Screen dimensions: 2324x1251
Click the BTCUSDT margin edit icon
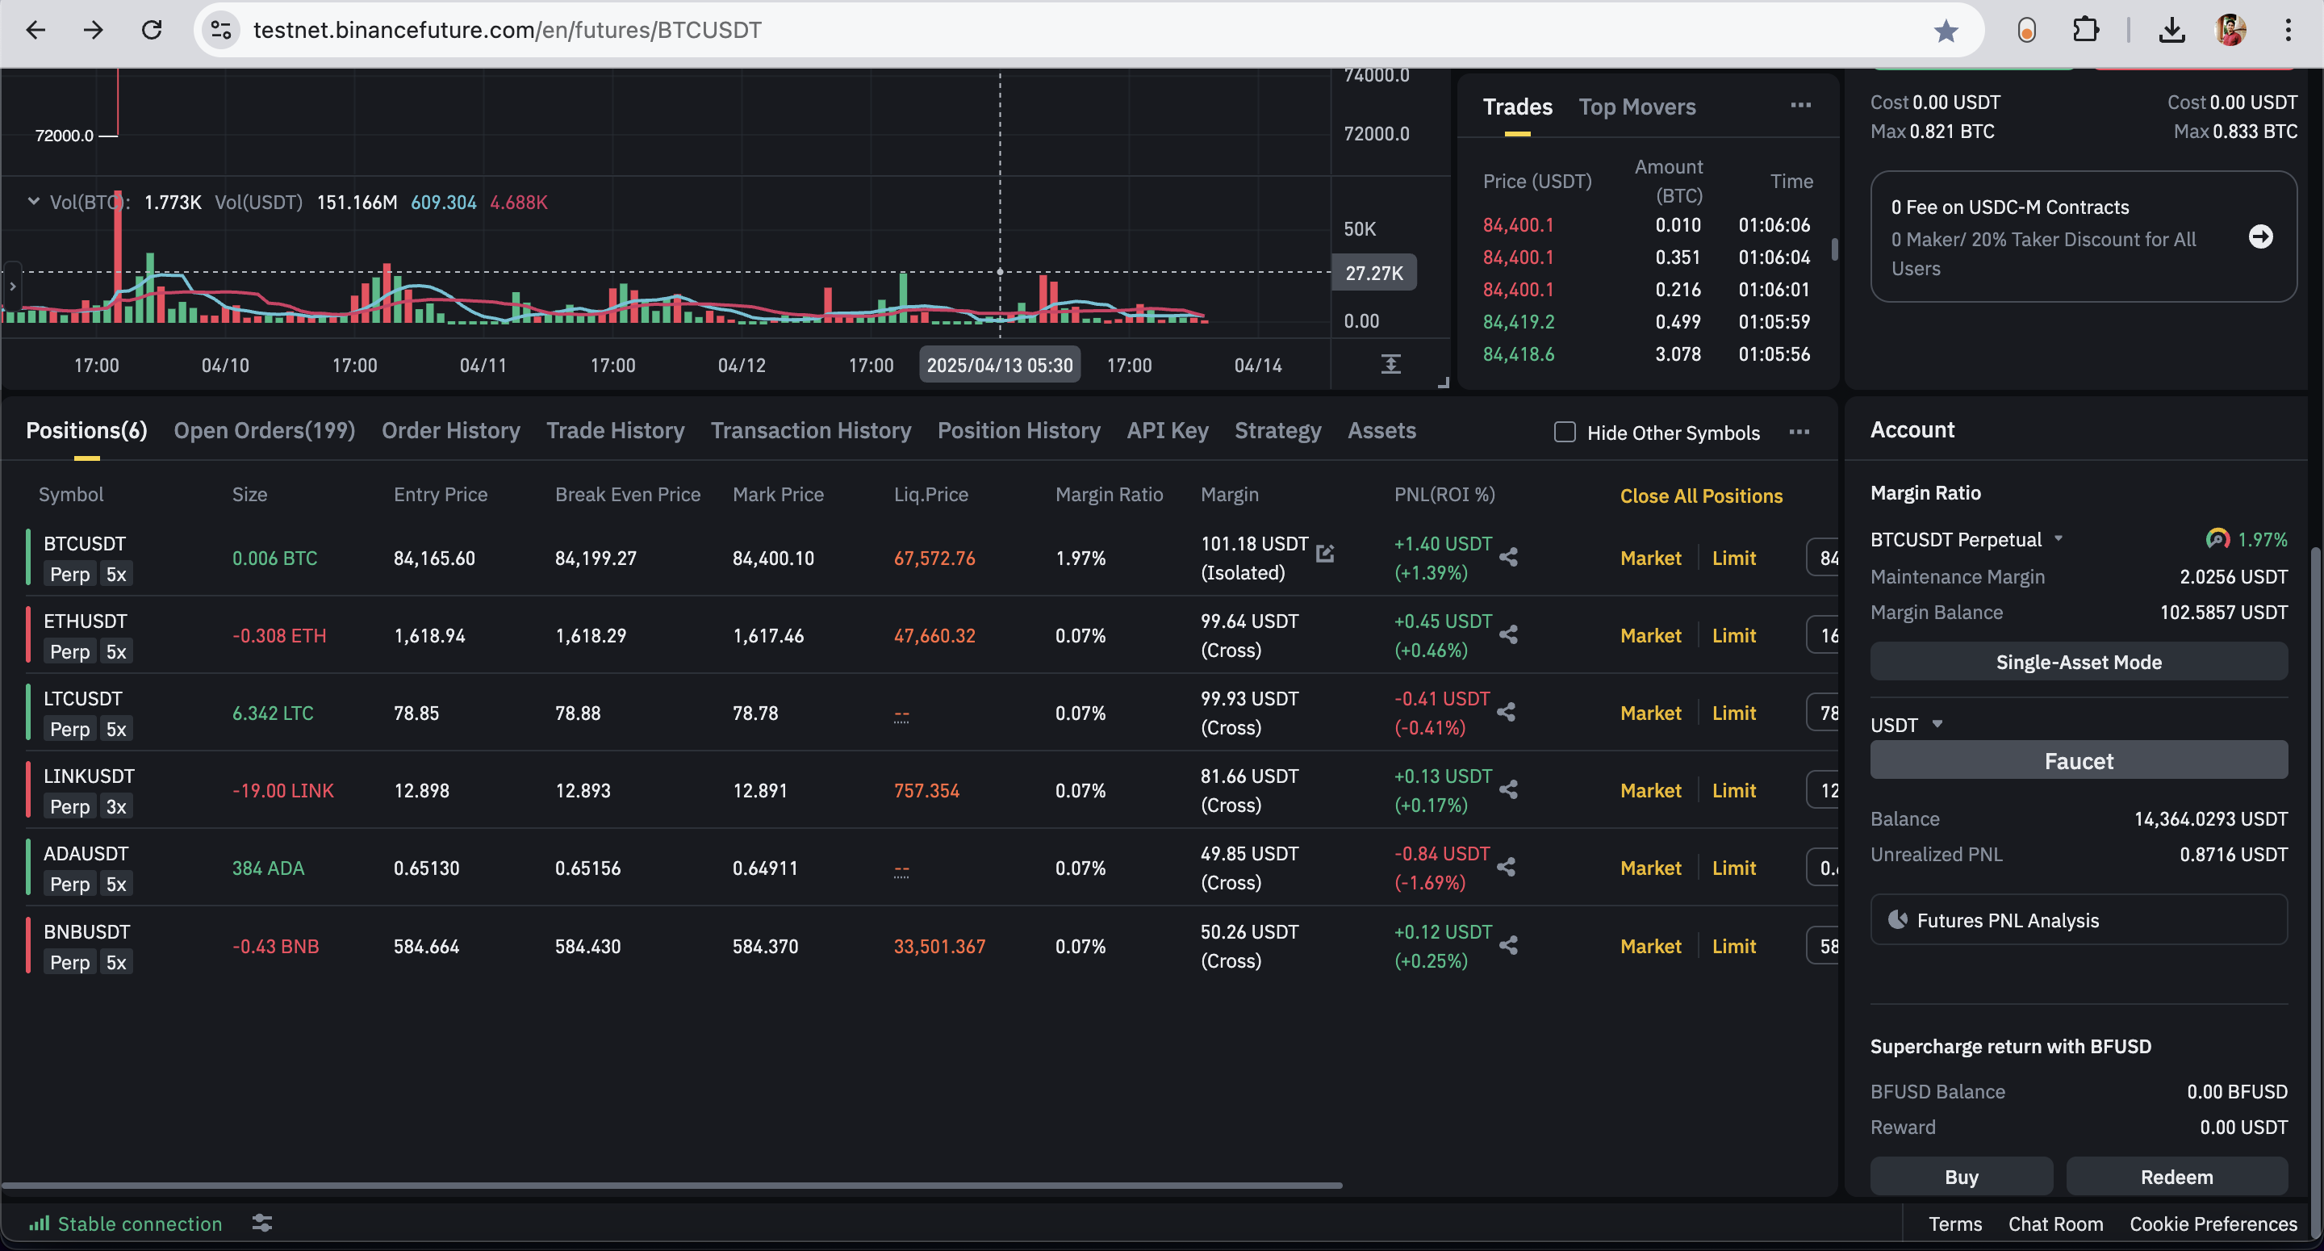click(1324, 552)
